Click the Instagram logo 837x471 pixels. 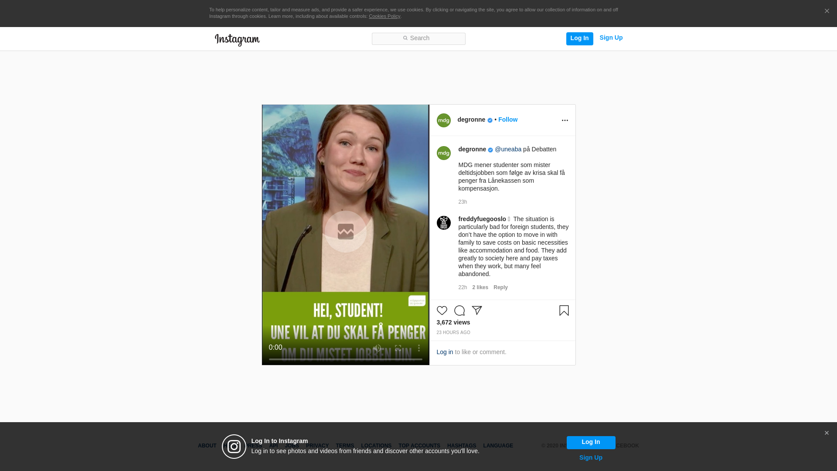[237, 40]
